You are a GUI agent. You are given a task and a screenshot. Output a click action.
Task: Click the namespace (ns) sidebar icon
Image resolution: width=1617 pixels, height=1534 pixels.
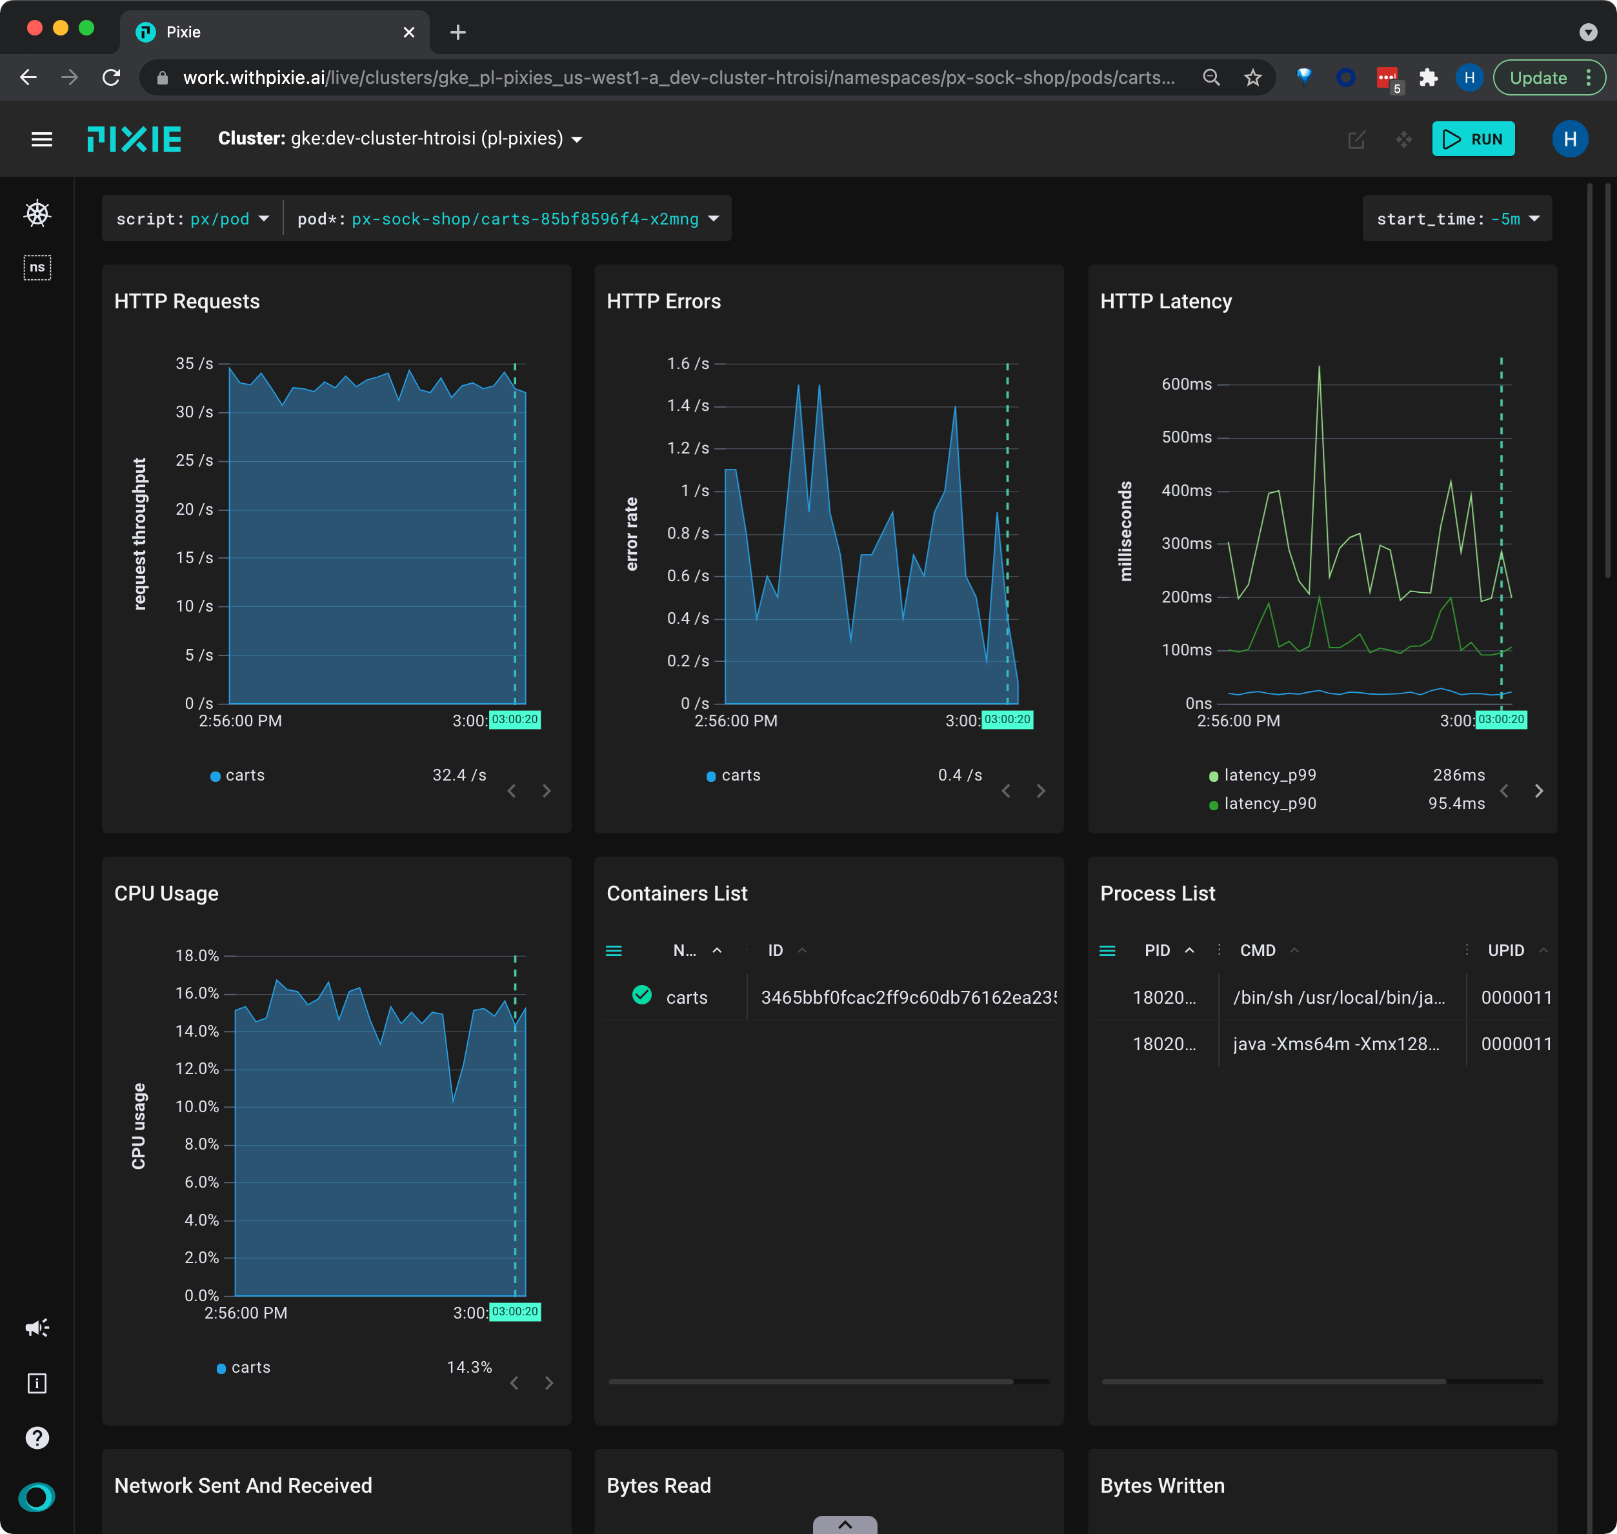37,268
